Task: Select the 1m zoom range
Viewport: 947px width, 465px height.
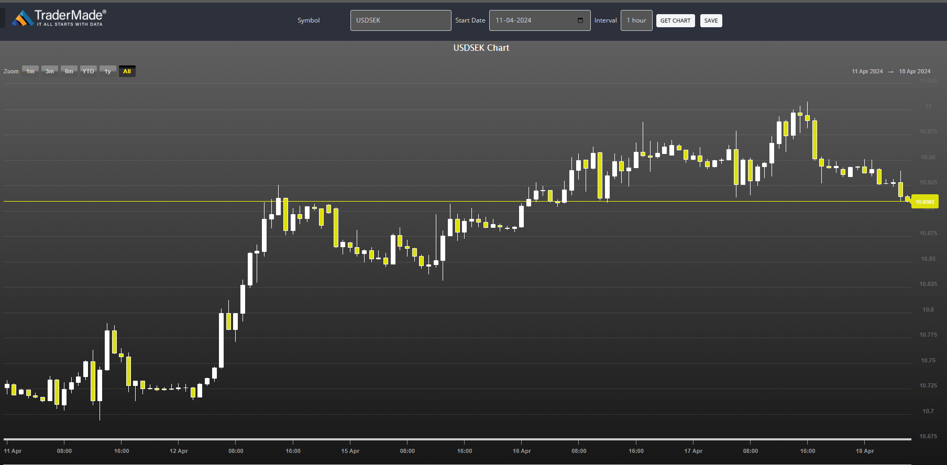Action: click(x=30, y=71)
